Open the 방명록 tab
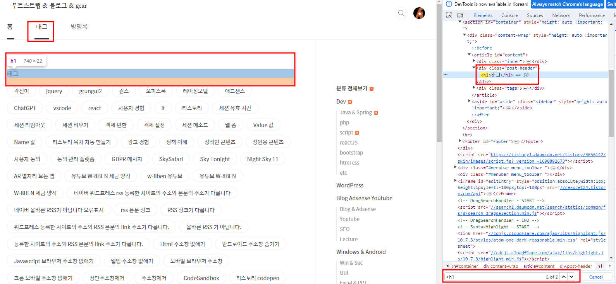Screen dimensions: 616x284 pos(79,27)
